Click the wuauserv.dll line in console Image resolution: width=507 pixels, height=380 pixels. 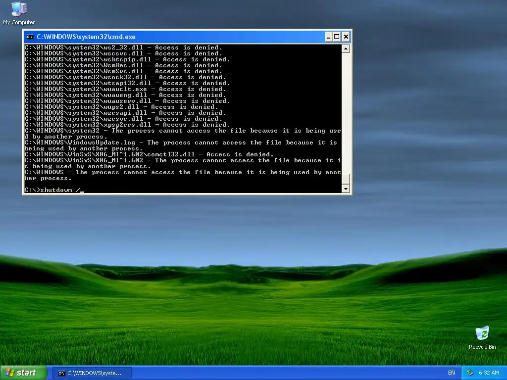tap(127, 101)
